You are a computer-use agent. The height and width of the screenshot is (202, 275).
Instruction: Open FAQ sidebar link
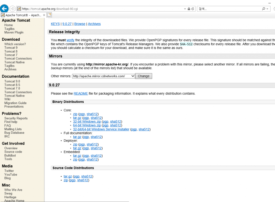tap(8, 126)
